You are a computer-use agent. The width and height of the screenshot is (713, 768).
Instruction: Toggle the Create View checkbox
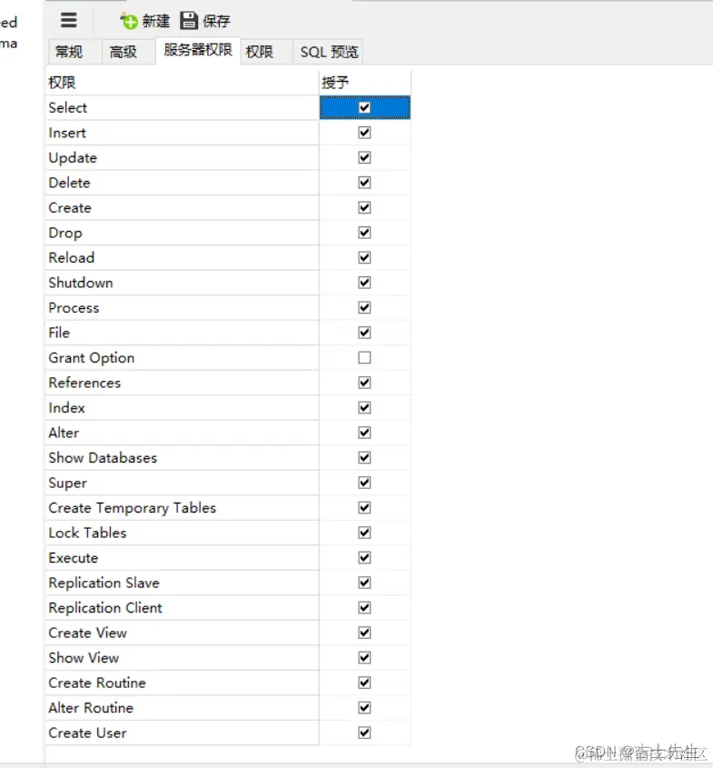(x=364, y=633)
